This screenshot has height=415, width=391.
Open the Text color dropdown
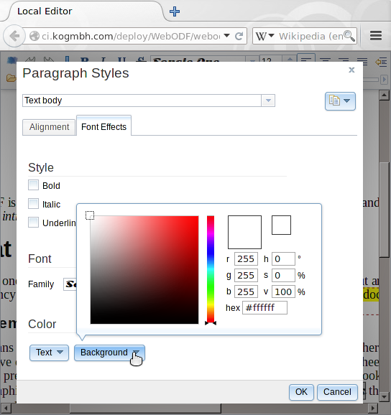(50, 353)
